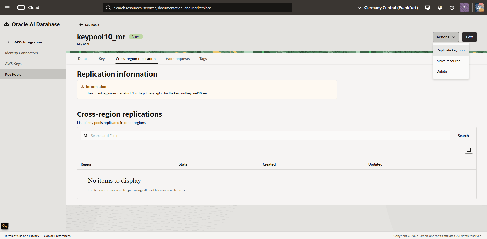Image resolution: width=487 pixels, height=239 pixels.
Task: Click the State column header
Action: pyautogui.click(x=183, y=164)
